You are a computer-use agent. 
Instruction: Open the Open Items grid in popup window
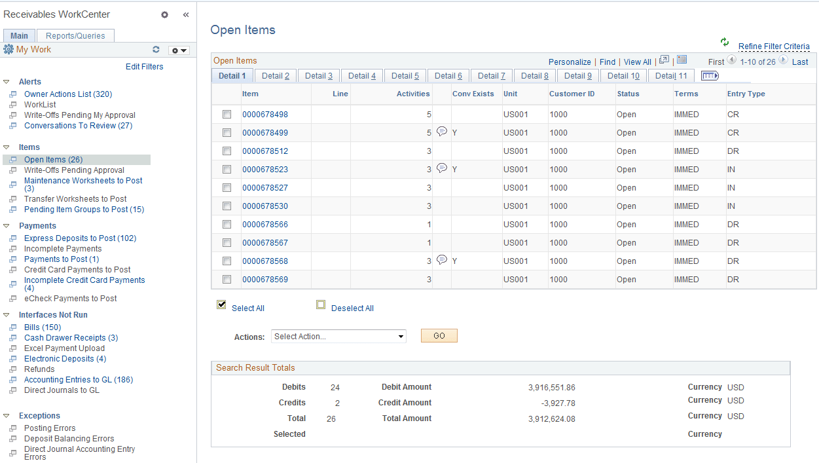point(664,60)
